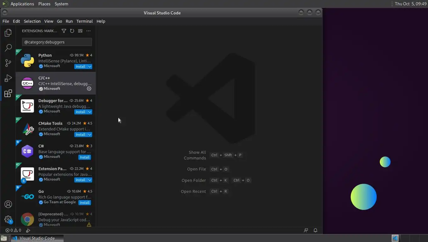Install the Debugger for Java extension
Screen dimensions: 428x242
coord(81,112)
